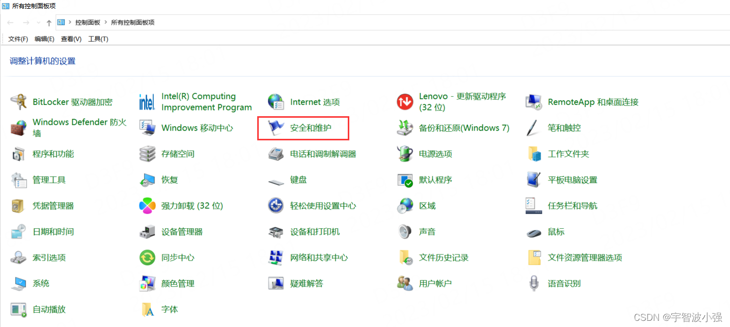The width and height of the screenshot is (730, 327).
Task: Click the Back navigation arrow
Action: [x=10, y=23]
